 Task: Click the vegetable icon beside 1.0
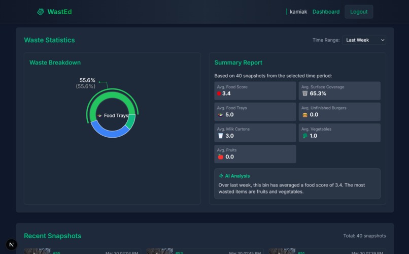304,136
